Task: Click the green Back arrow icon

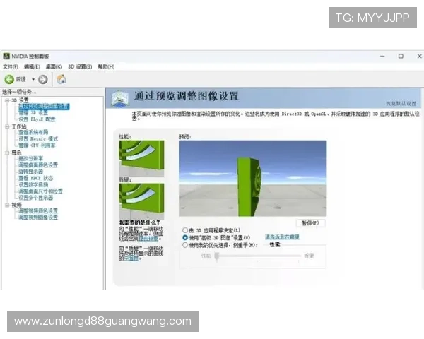Action: 9,79
